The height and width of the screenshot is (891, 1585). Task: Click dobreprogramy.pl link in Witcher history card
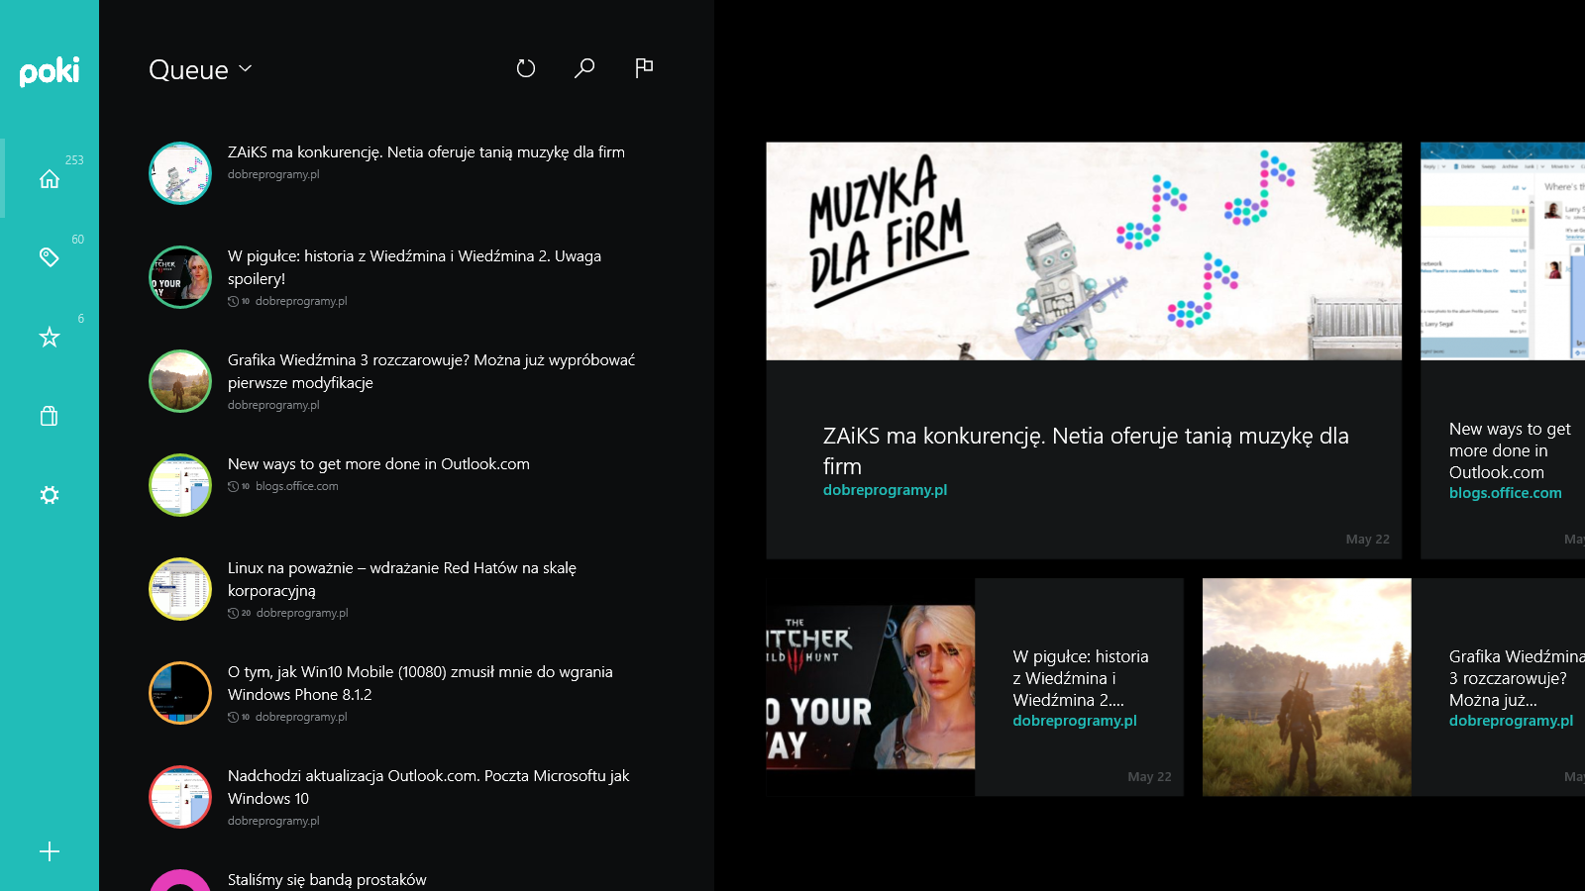coord(1075,721)
